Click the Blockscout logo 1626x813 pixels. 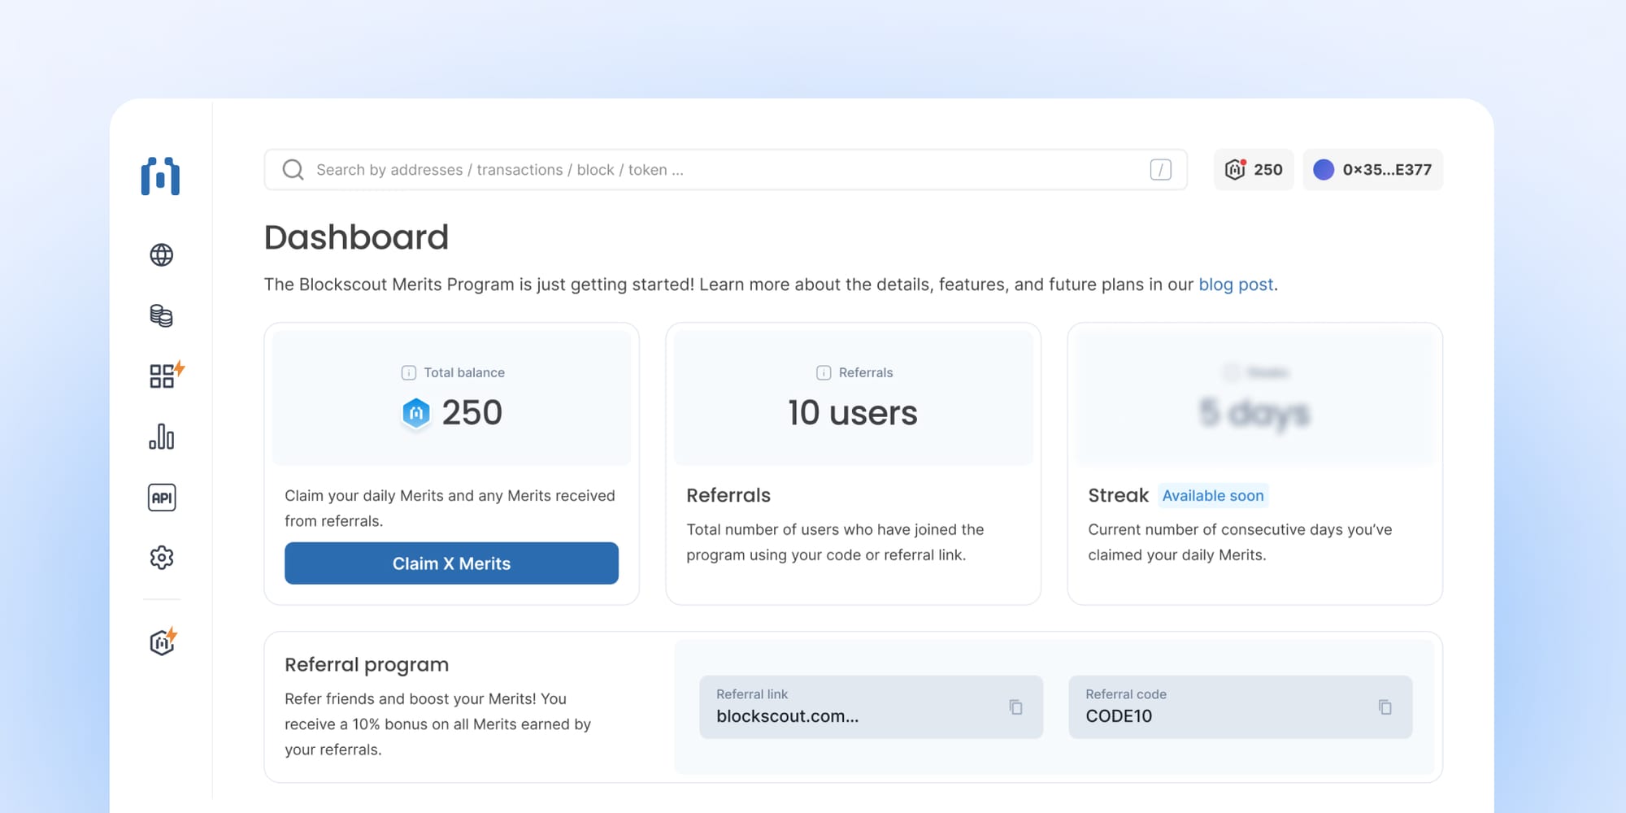160,175
